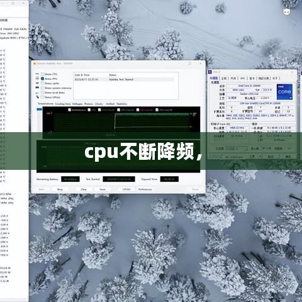
Task: Click the 验证 button in CPU-Z
Action: tap(271, 157)
